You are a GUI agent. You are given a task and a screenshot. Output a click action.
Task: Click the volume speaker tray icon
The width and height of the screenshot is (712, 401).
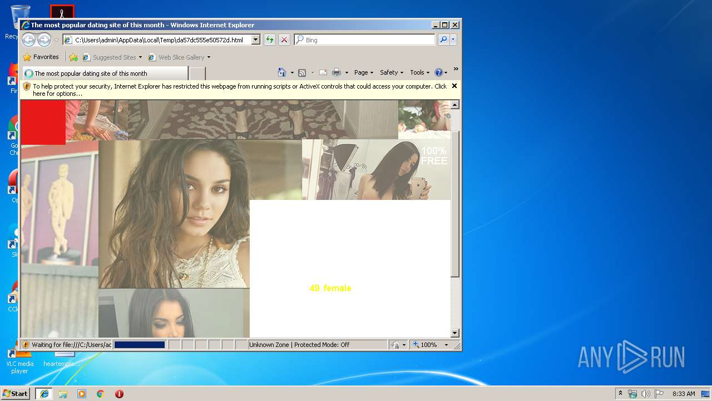pos(646,394)
